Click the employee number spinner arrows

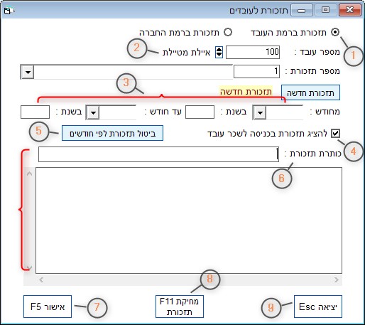coord(219,52)
